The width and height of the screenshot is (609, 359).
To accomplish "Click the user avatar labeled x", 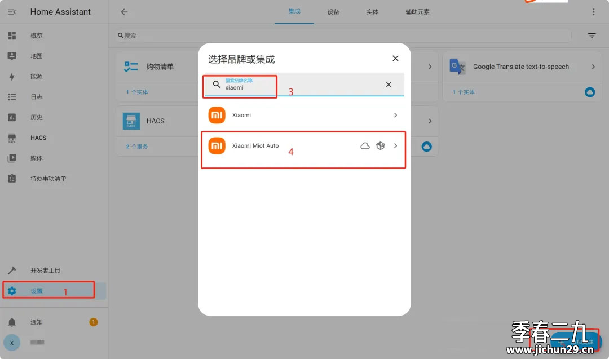I will coord(12,343).
